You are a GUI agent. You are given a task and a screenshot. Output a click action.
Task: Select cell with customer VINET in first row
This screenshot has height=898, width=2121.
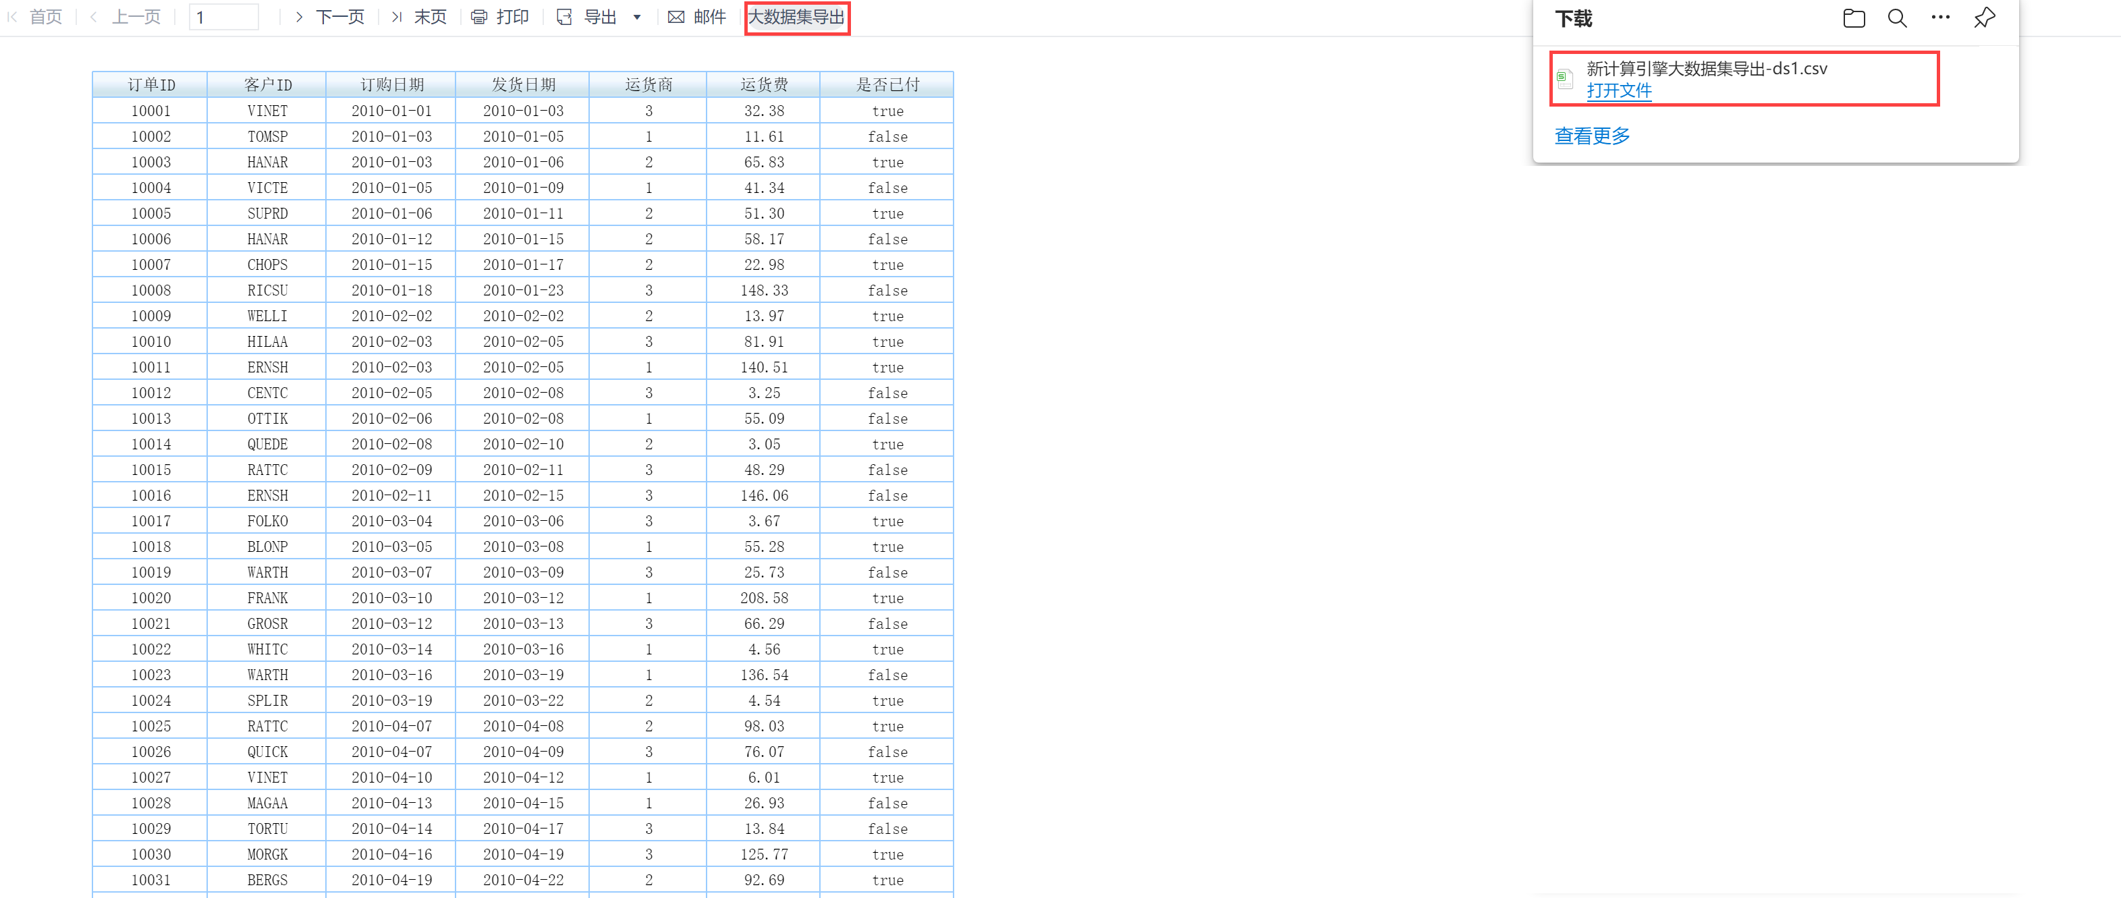267,111
